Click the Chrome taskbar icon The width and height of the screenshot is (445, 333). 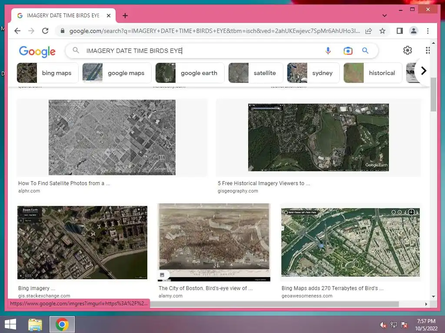click(x=62, y=324)
